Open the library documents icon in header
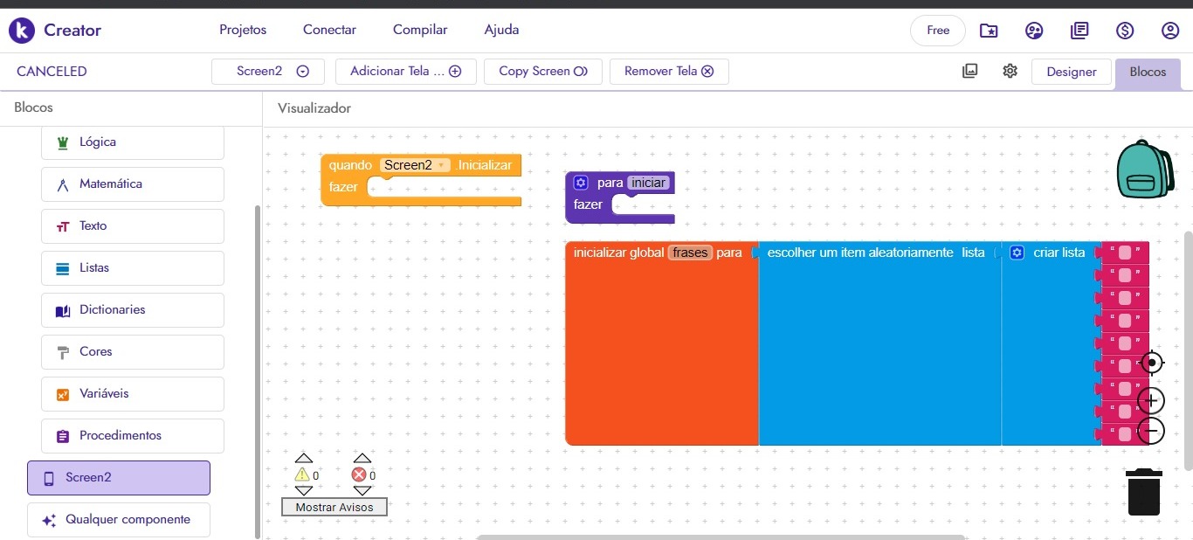The image size is (1193, 540). [1079, 31]
